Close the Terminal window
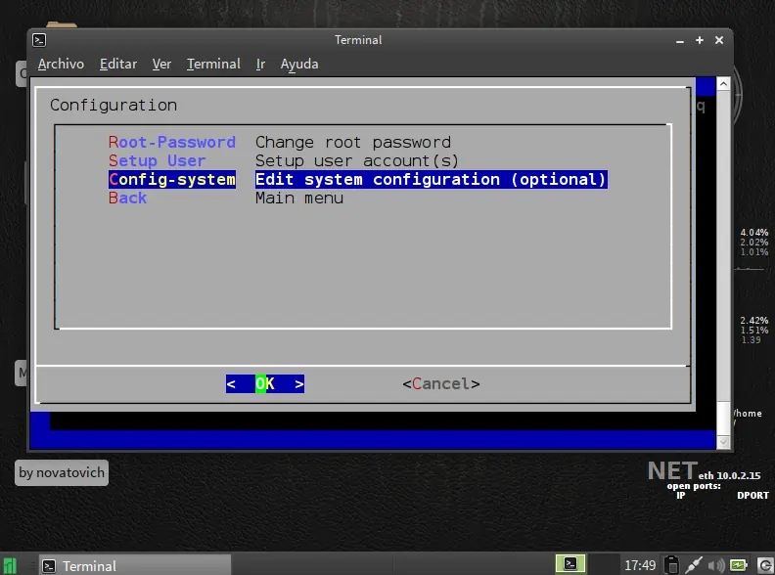The image size is (775, 575). (719, 40)
